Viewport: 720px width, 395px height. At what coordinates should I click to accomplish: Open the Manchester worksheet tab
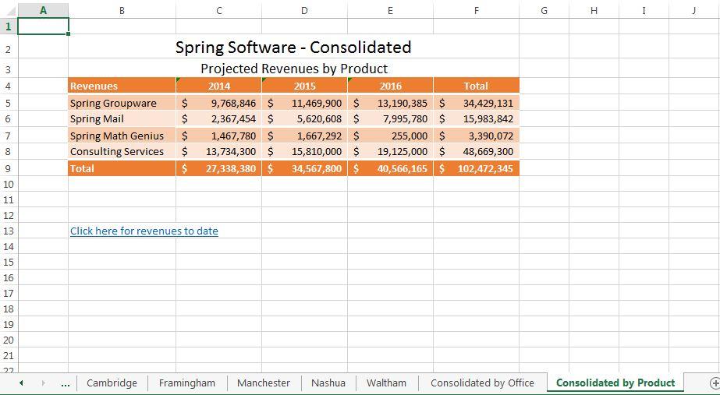coord(264,383)
